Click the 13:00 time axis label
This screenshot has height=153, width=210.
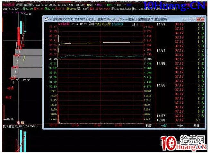click(x=97, y=125)
